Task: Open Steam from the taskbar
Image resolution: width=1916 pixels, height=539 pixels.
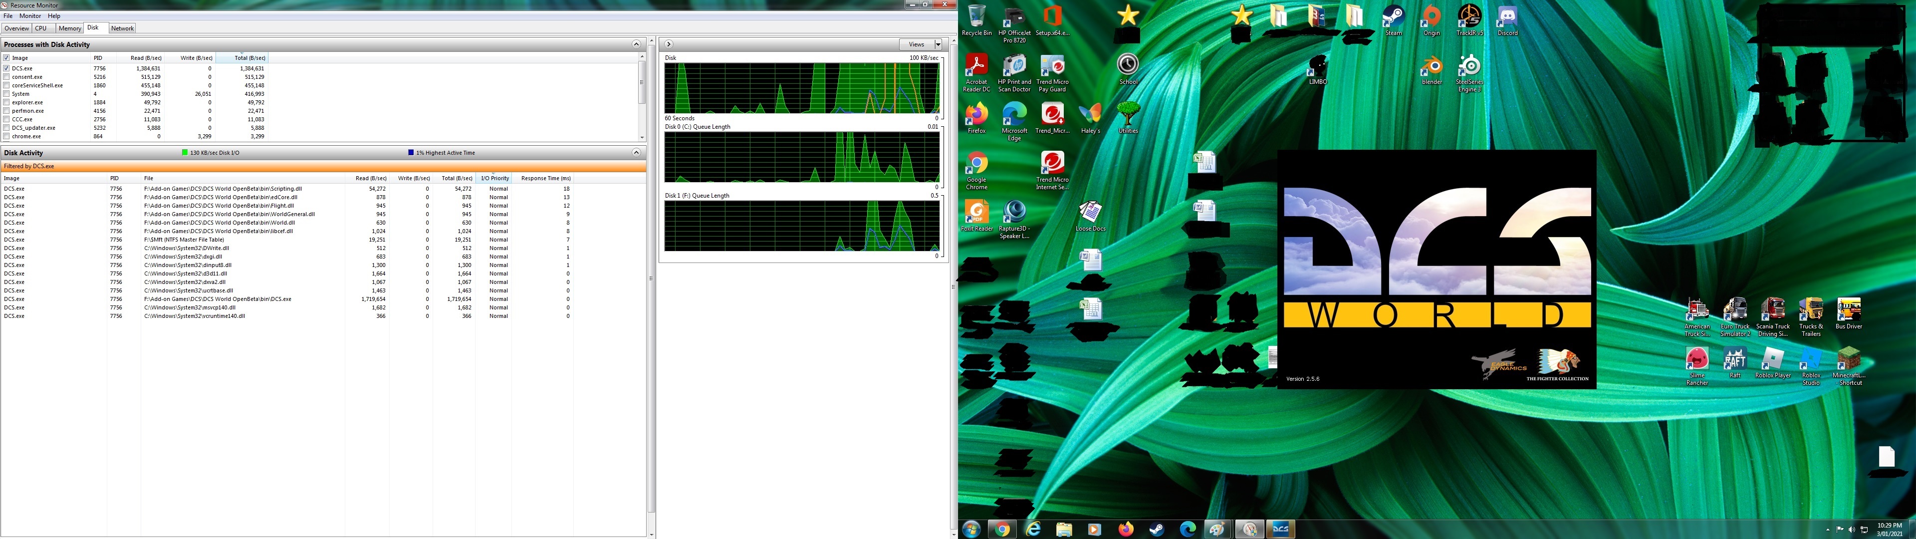Action: click(x=1157, y=530)
